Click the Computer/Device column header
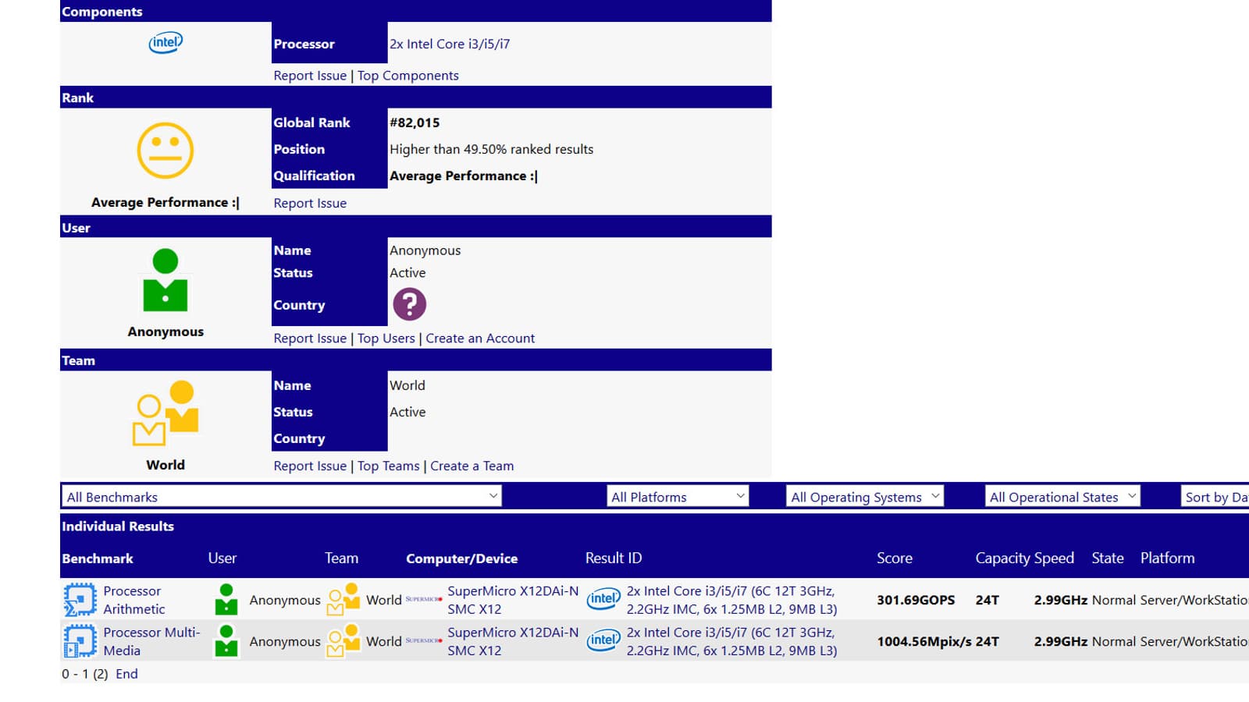This screenshot has height=702, width=1249. [462, 558]
